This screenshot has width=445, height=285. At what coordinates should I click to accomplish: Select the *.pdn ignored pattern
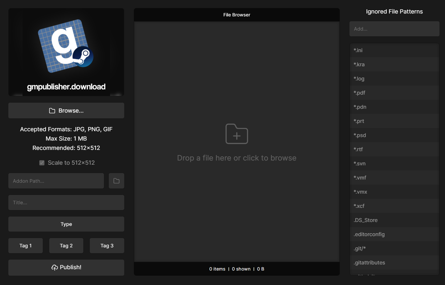click(x=394, y=107)
